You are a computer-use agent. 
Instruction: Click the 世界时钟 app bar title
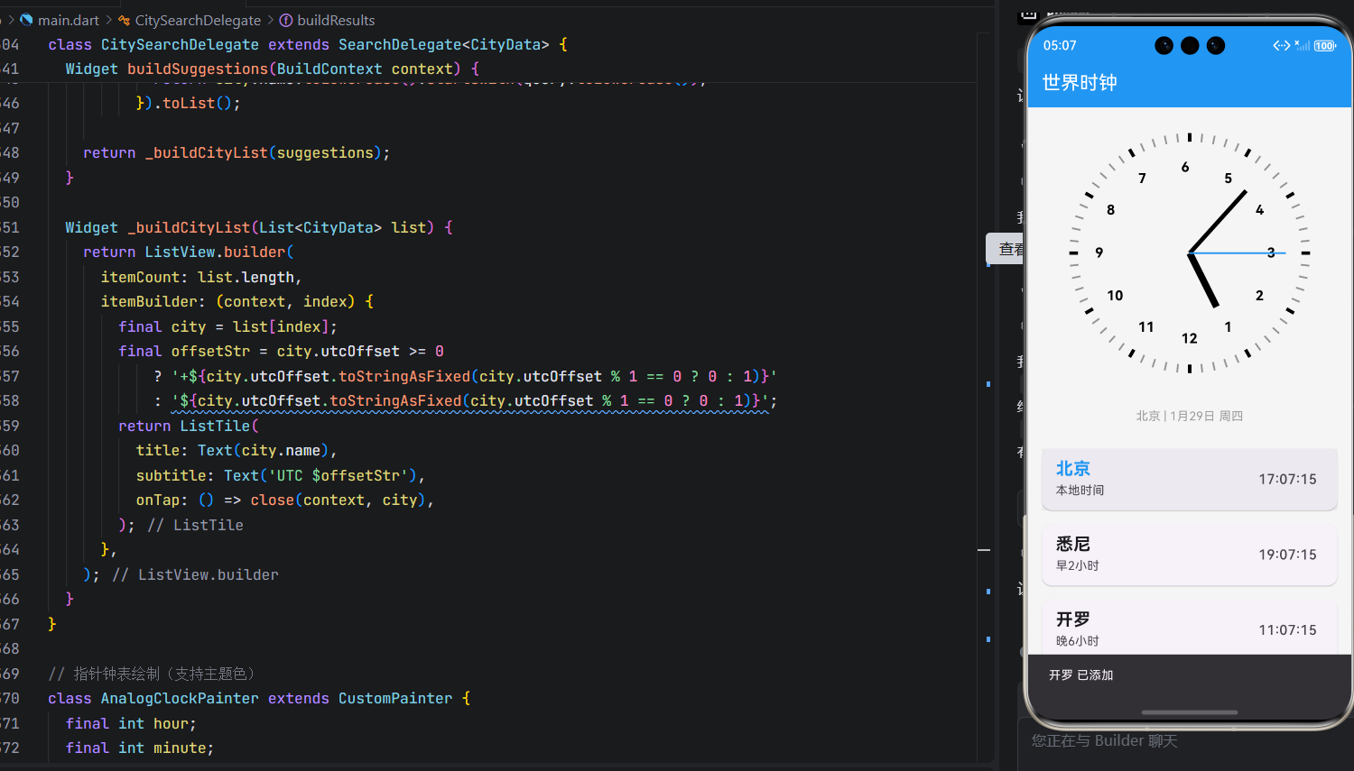tap(1080, 83)
